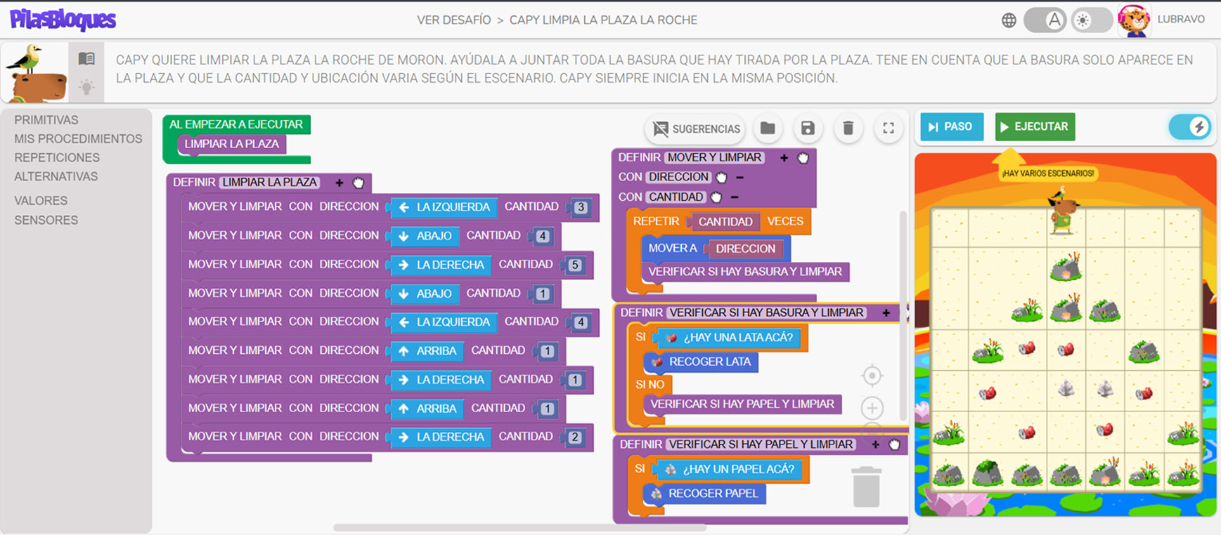Click the ¿HAY UN PAPEL ACÁ? sensor block

pos(730,470)
